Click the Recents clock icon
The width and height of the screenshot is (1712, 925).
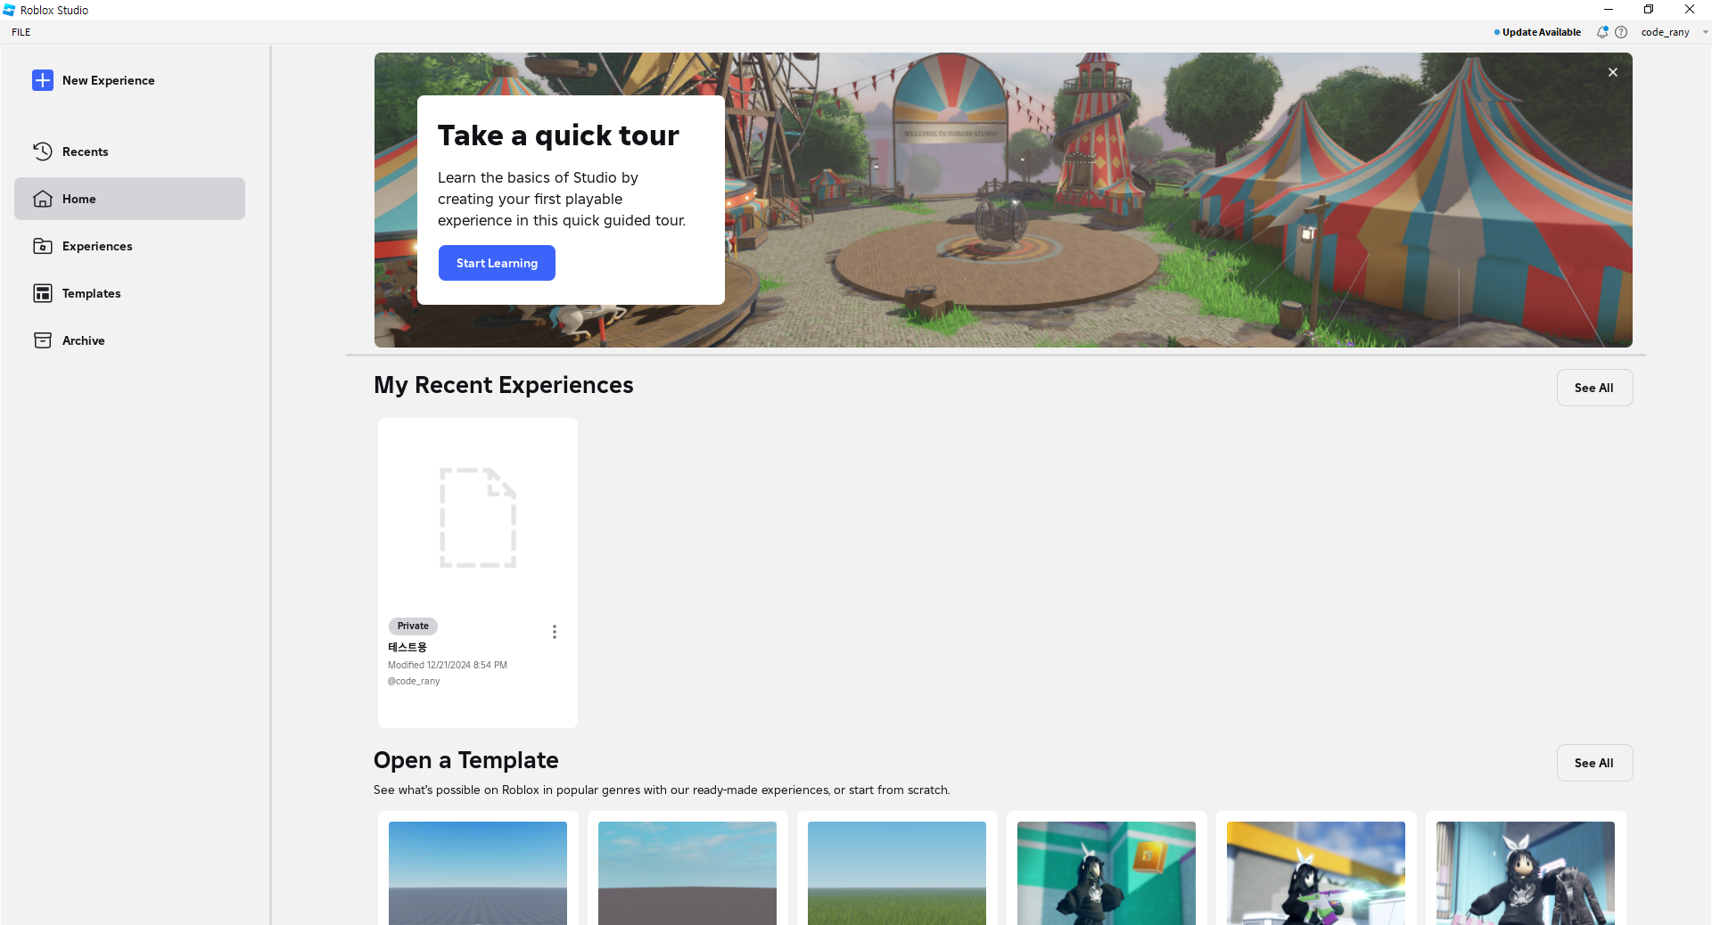click(x=43, y=151)
